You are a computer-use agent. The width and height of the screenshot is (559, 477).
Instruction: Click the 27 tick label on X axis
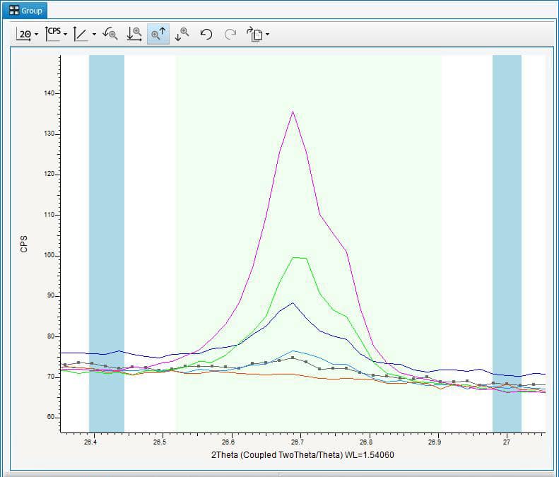tap(506, 442)
